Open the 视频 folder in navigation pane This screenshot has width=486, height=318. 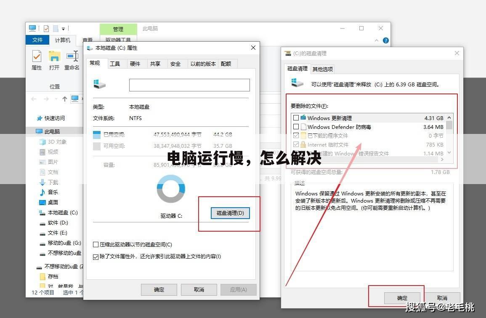(x=49, y=152)
